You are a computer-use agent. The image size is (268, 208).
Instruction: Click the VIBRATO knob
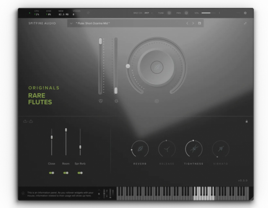pos(221,149)
